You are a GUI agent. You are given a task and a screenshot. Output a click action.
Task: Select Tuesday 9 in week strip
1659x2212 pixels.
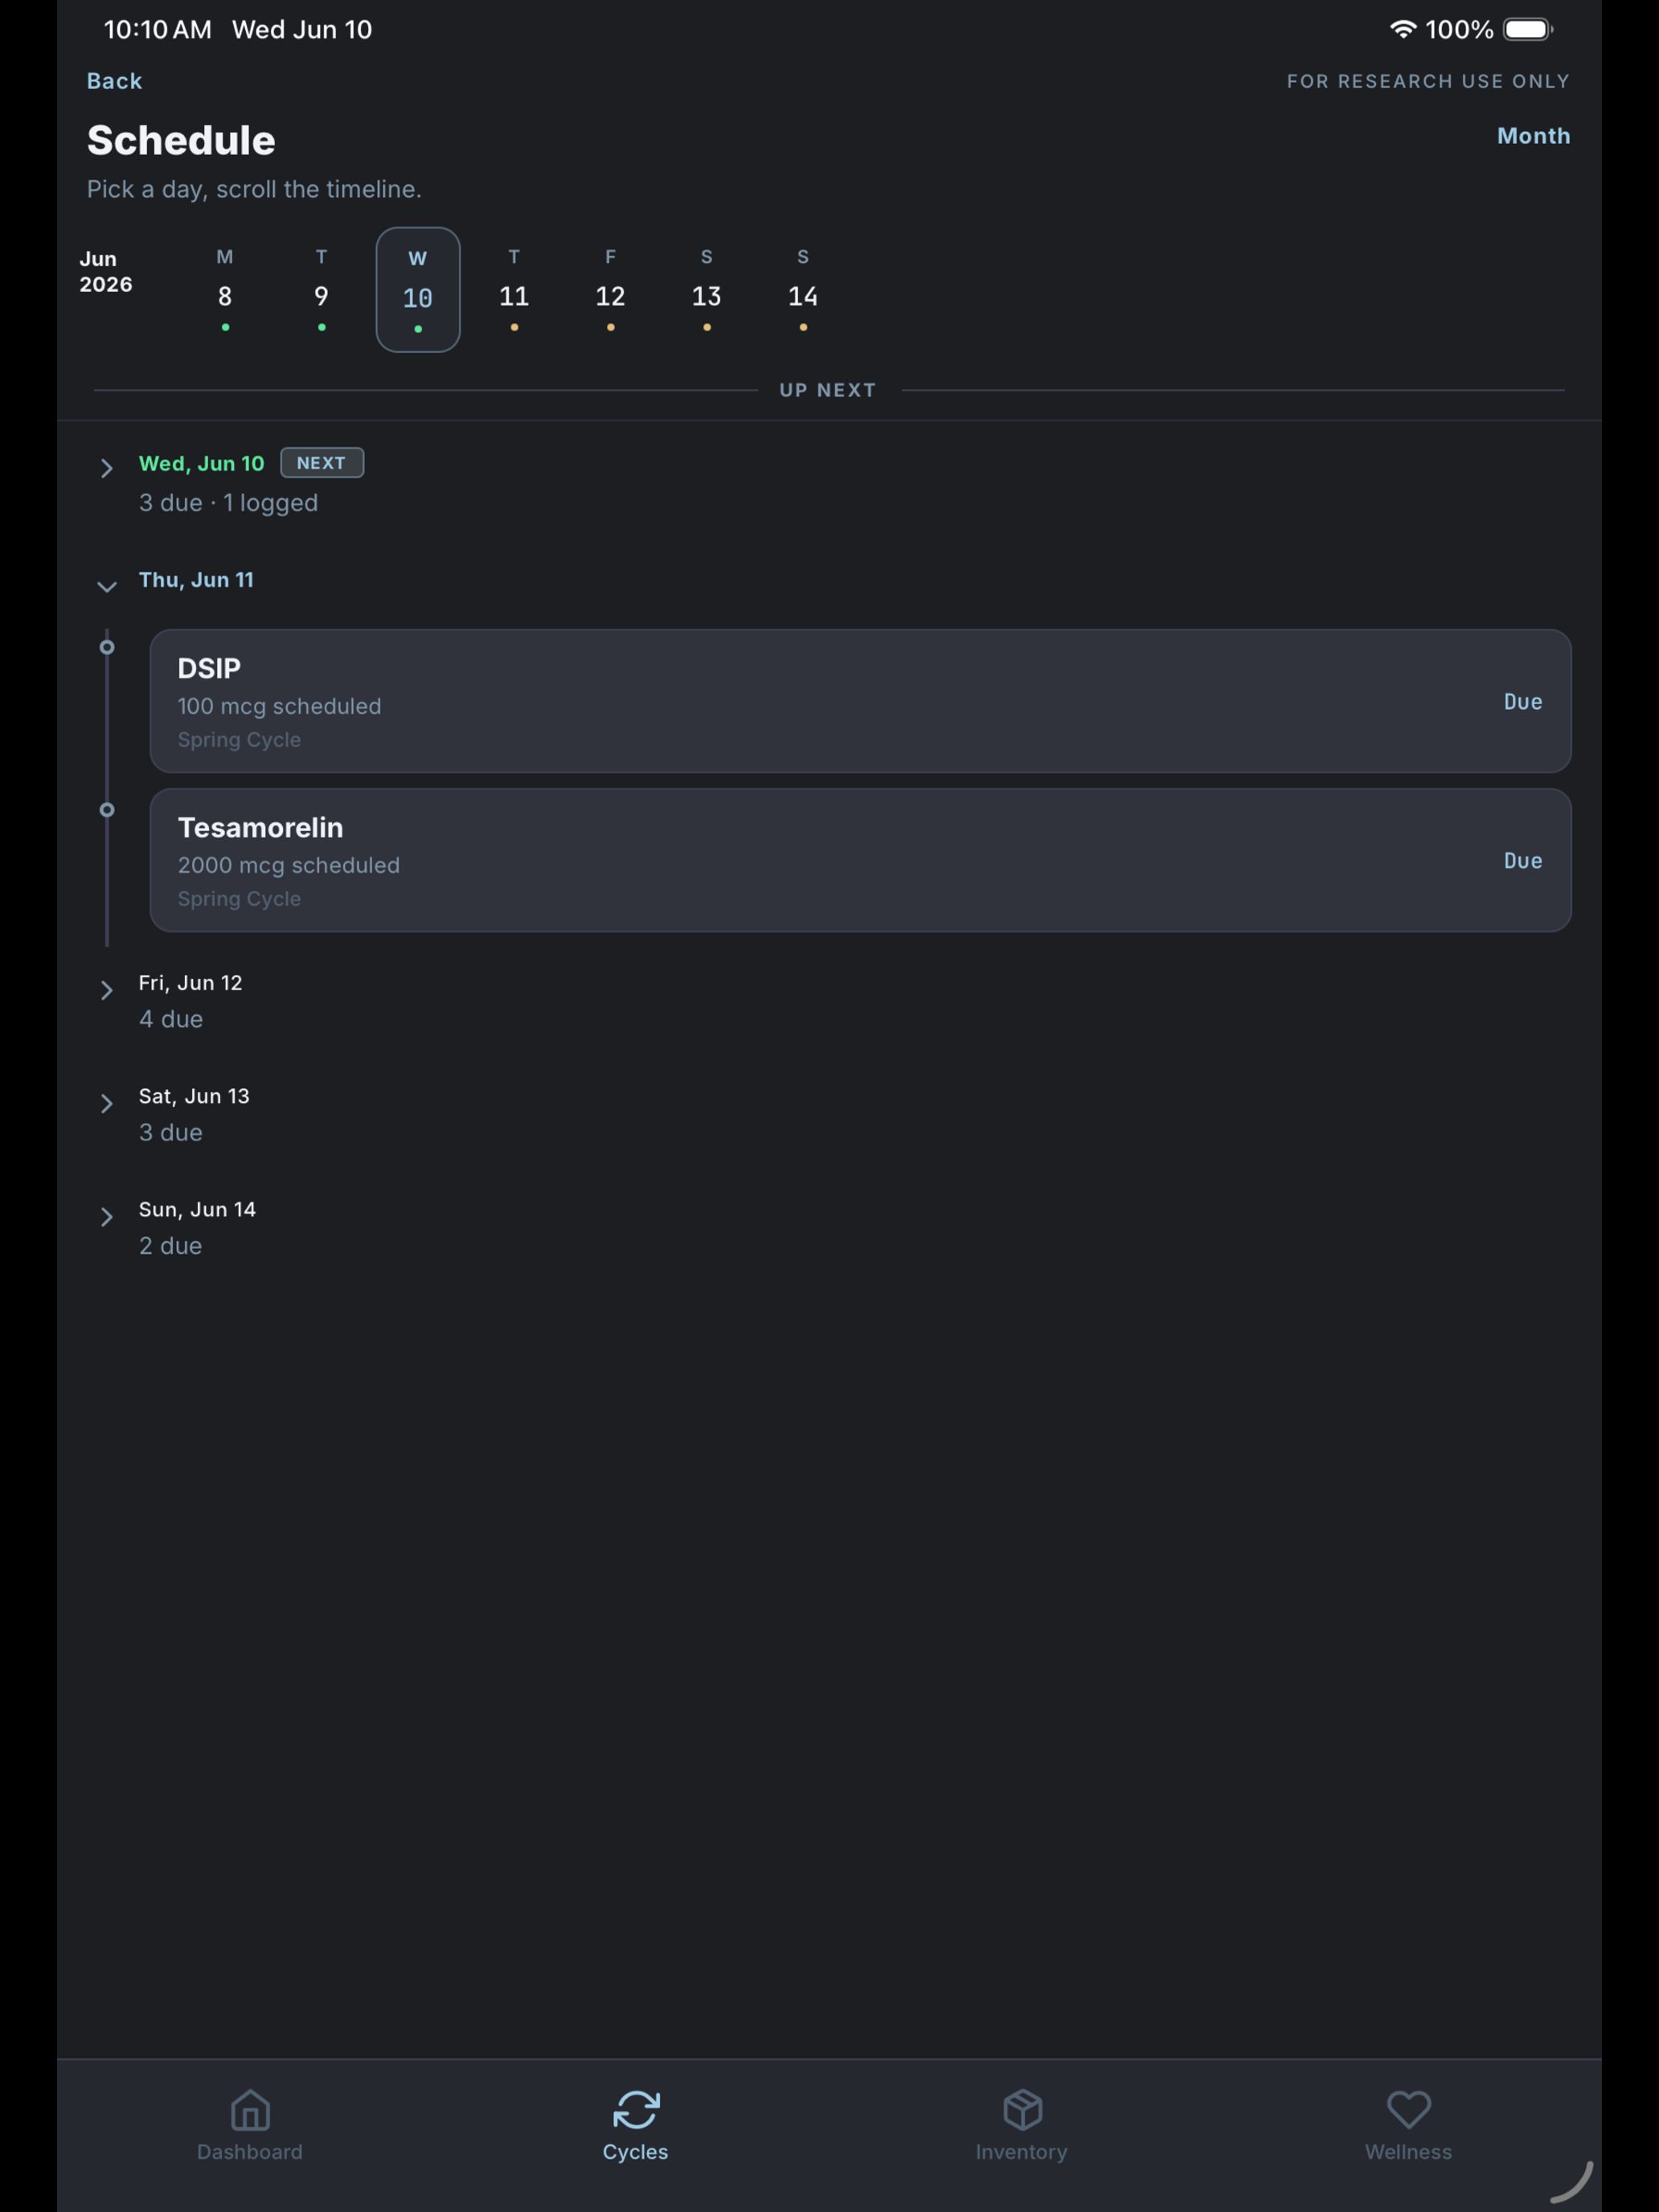coord(321,290)
